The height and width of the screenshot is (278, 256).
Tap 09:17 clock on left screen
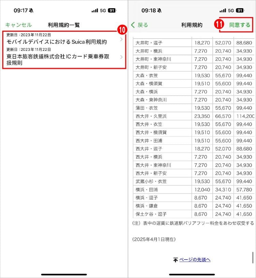pyautogui.click(x=20, y=11)
